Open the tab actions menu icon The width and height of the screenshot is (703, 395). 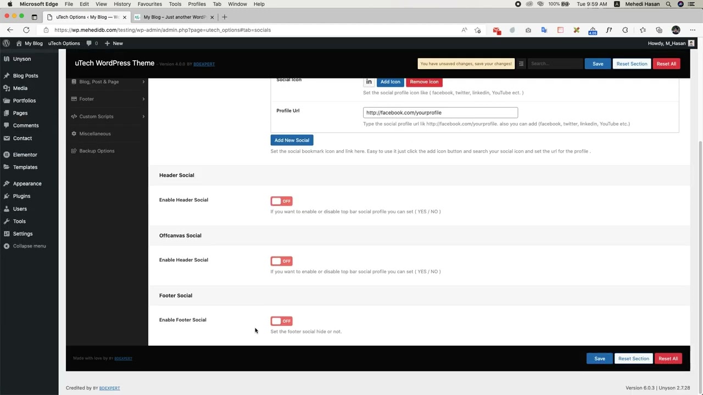[34, 17]
